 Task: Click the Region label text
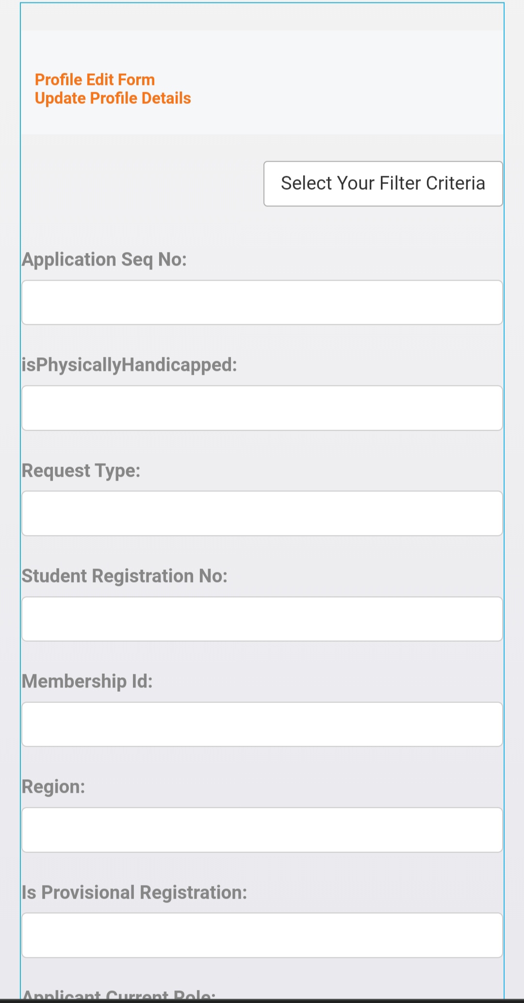(x=53, y=786)
